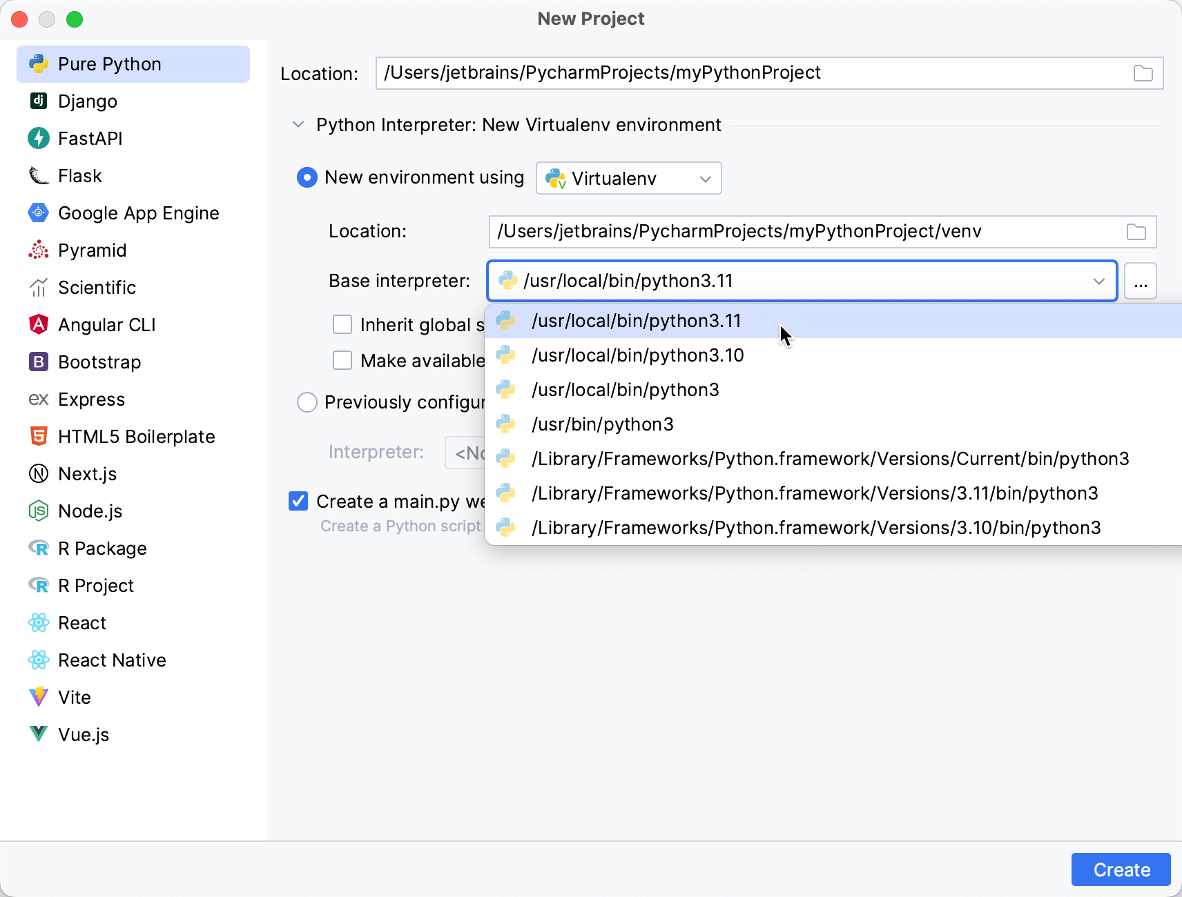The width and height of the screenshot is (1182, 897).
Task: Click the HTML5 Boilerplate icon
Action: pos(39,437)
